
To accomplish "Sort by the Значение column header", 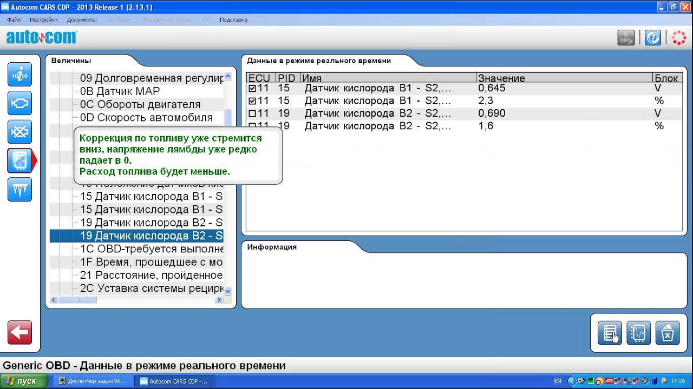I will (564, 78).
